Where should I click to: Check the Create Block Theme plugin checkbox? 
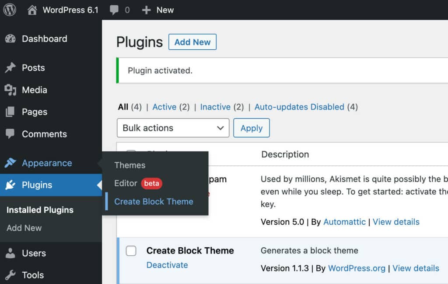point(131,251)
